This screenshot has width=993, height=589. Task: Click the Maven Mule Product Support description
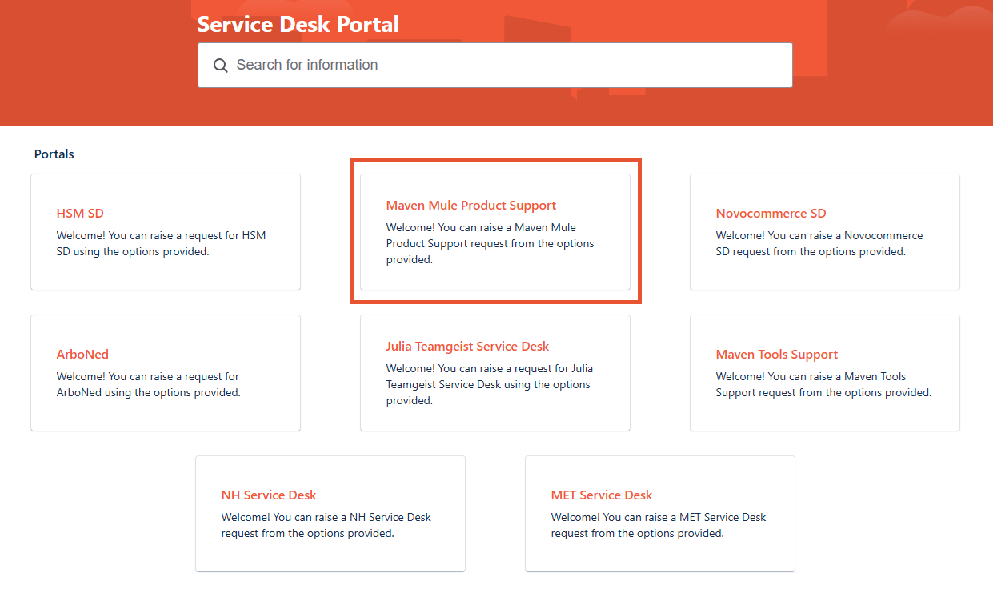[x=490, y=244]
